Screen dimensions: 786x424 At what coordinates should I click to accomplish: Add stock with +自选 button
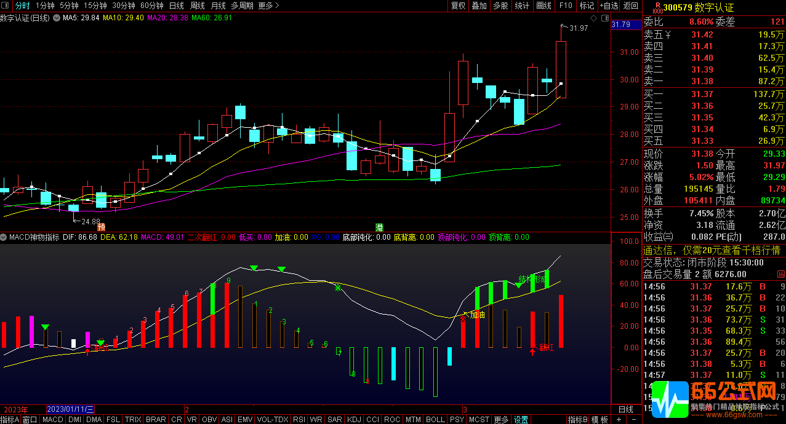[x=608, y=6]
